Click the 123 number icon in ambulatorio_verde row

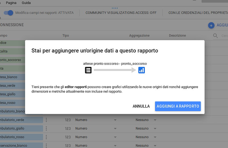tap(68, 120)
